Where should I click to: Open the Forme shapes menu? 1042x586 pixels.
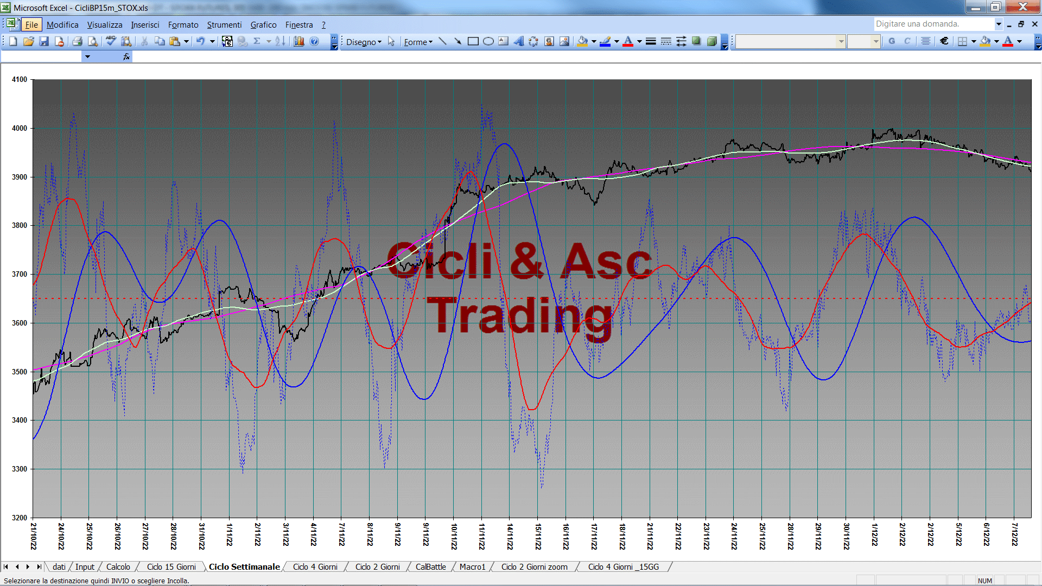coord(418,42)
